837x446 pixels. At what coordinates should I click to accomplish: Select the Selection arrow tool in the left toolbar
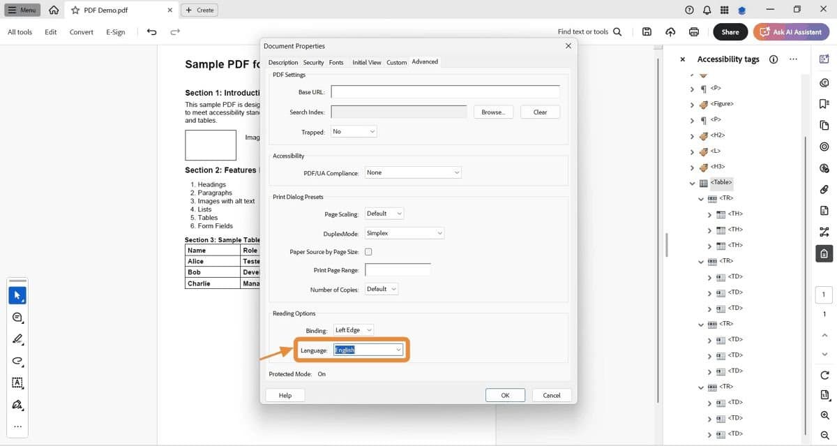(17, 295)
